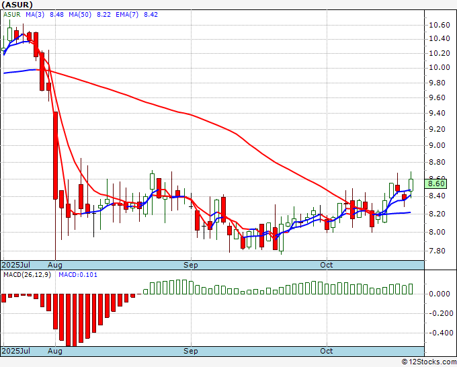Screen dimensions: 457x367
Task: Click Oct on the price chart date axis
Action: tap(327, 265)
